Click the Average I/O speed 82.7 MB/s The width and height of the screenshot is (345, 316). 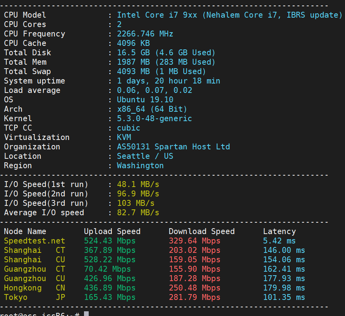(138, 212)
